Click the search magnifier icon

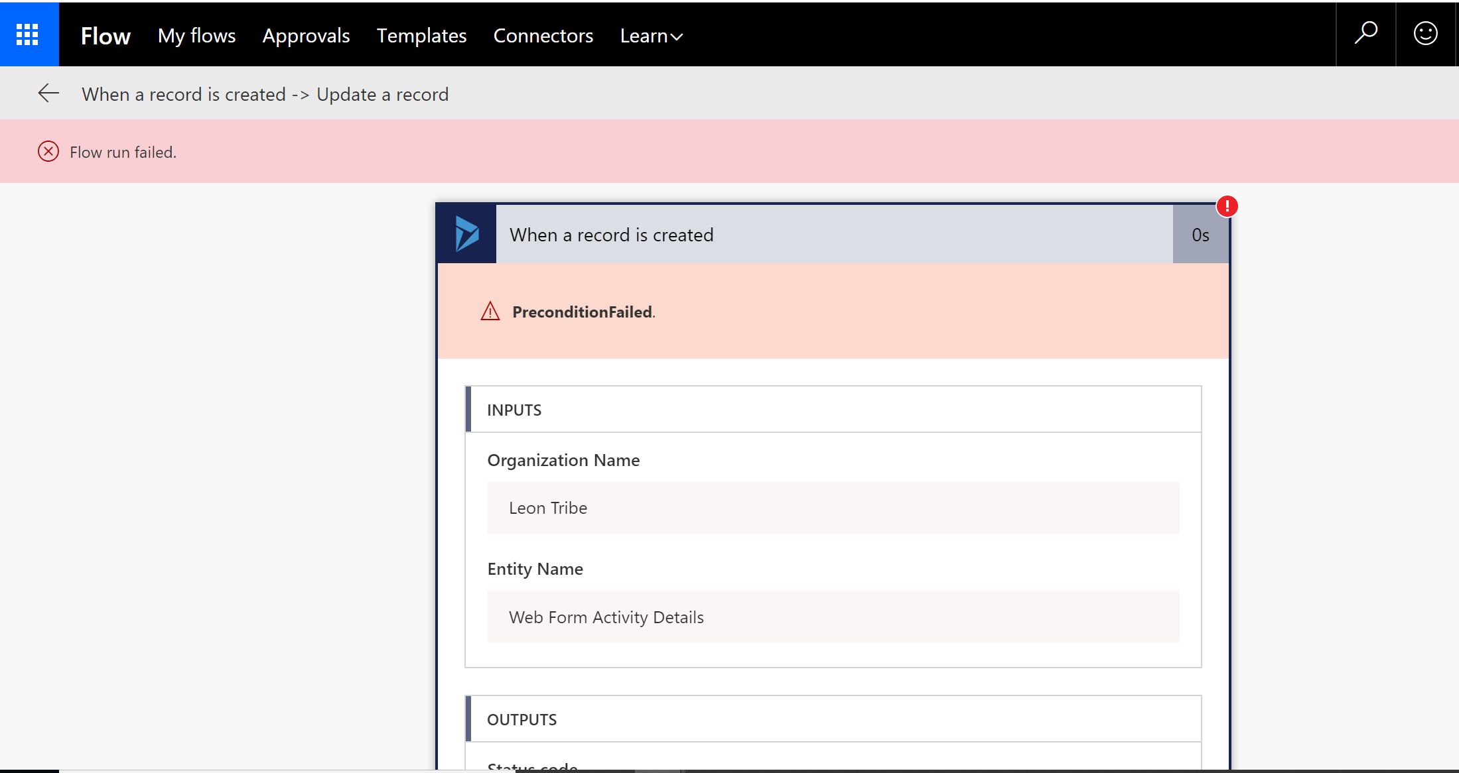[1365, 33]
